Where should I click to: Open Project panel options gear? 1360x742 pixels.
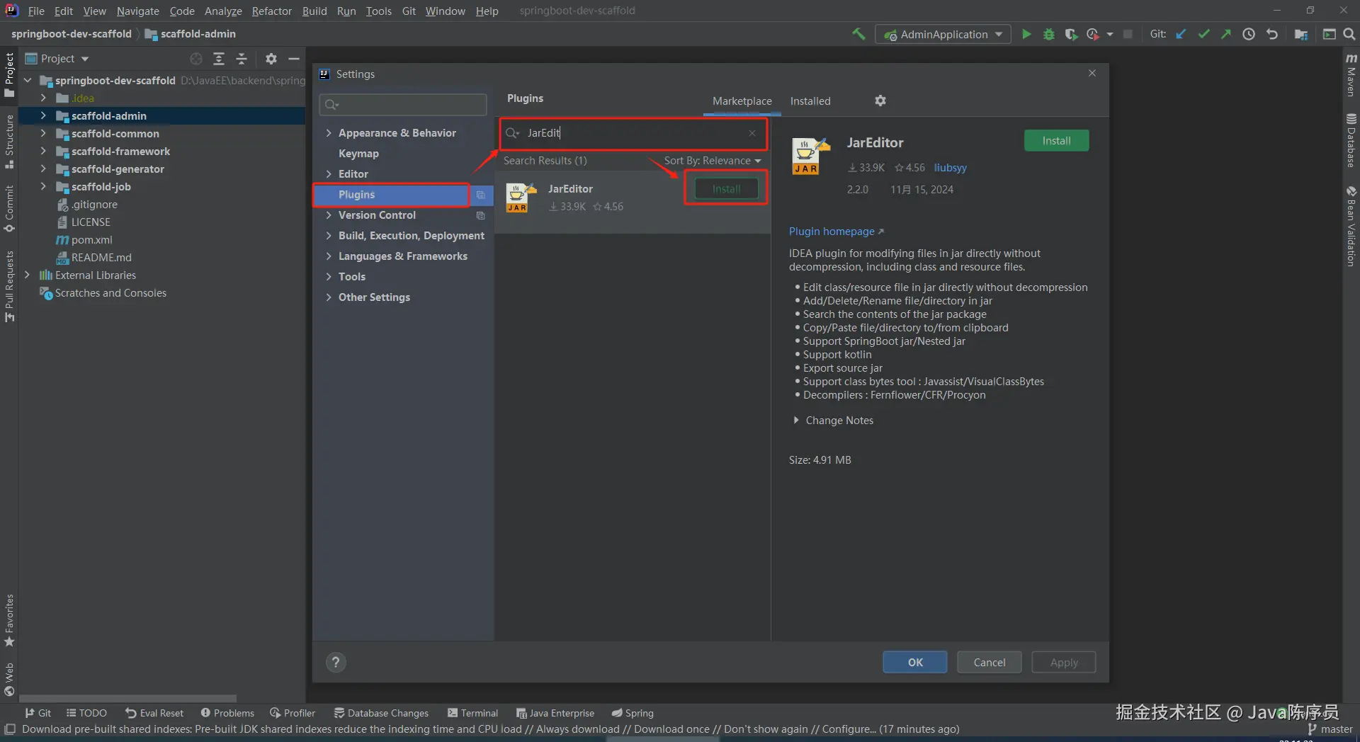coord(271,59)
